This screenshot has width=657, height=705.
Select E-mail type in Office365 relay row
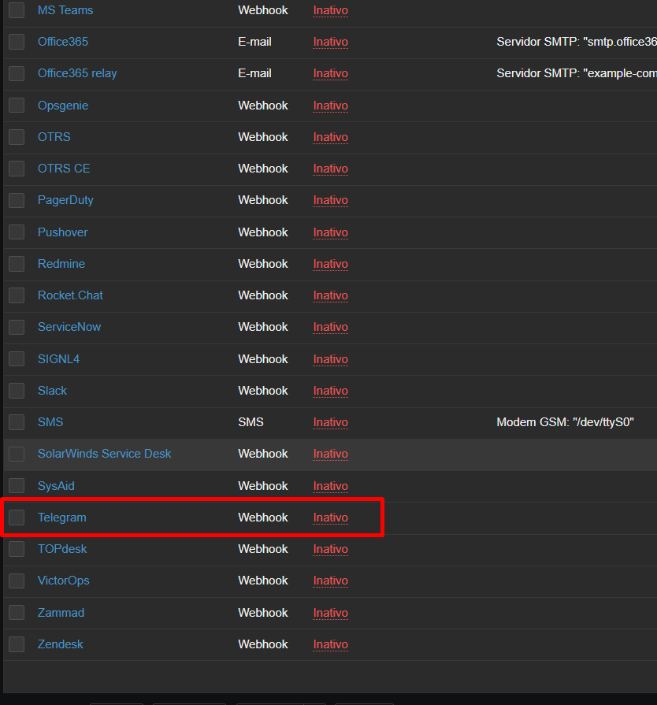254,73
